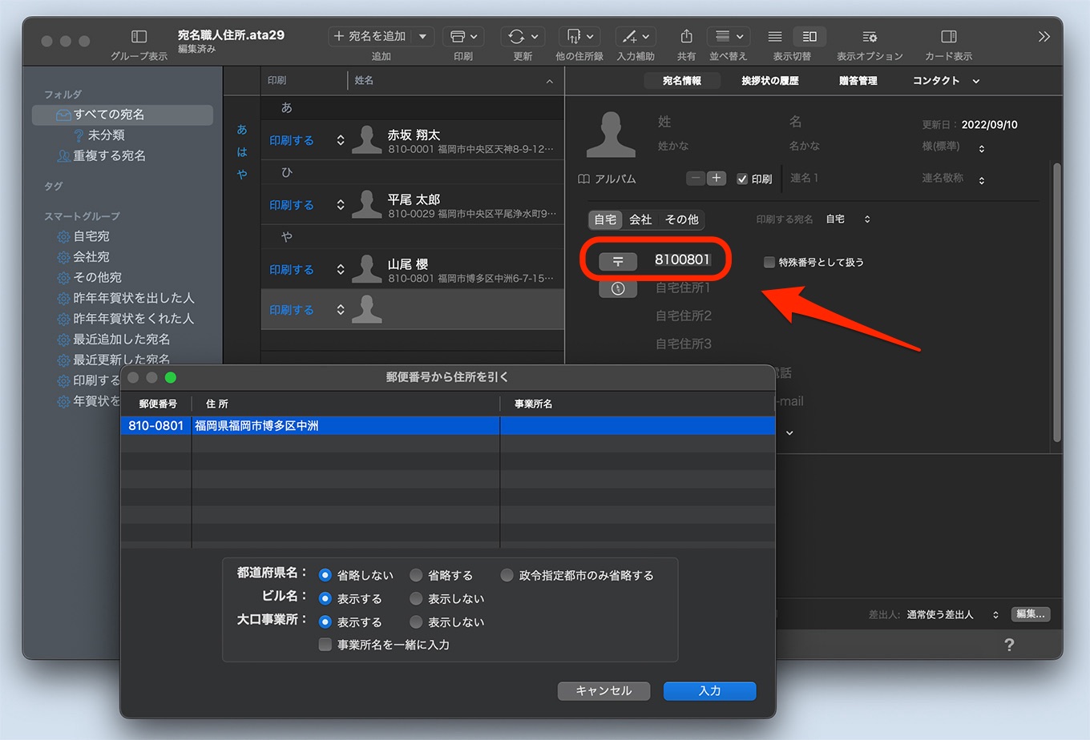Screen dimensions: 1090x740
Task: Switch to list-with-detail view in 表示切替
Action: 809,36
